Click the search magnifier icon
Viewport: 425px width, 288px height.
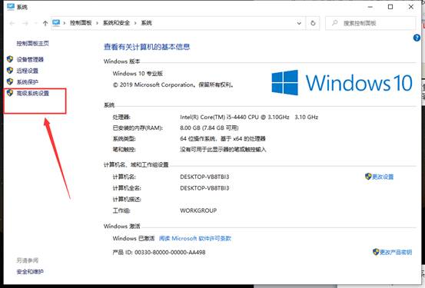(335, 23)
